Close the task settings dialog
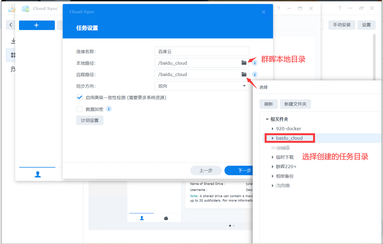 264,12
